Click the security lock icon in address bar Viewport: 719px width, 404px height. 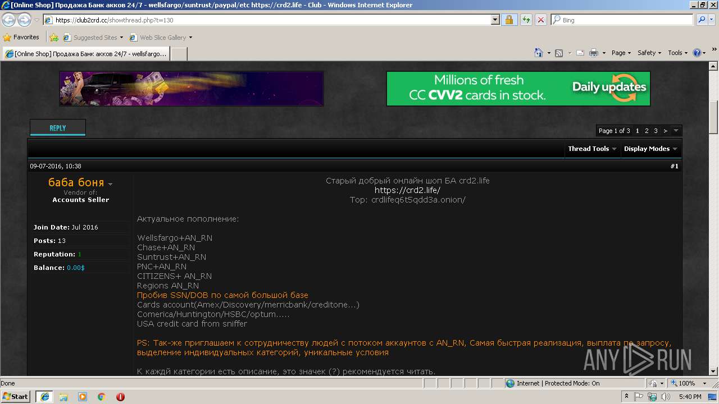point(509,20)
